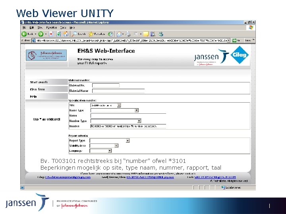Click the Material Name input field

(x=118, y=91)
